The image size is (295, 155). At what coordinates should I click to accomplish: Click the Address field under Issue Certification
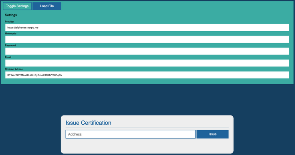[x=131, y=134]
